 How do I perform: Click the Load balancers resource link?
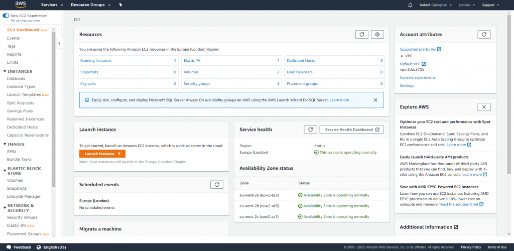[x=300, y=72]
